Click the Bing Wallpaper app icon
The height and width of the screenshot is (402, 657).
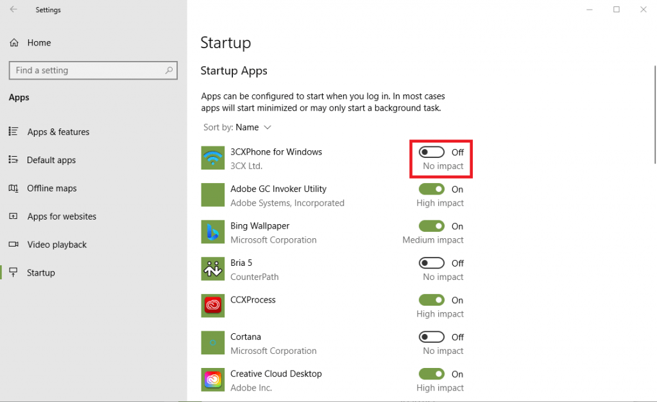point(213,232)
